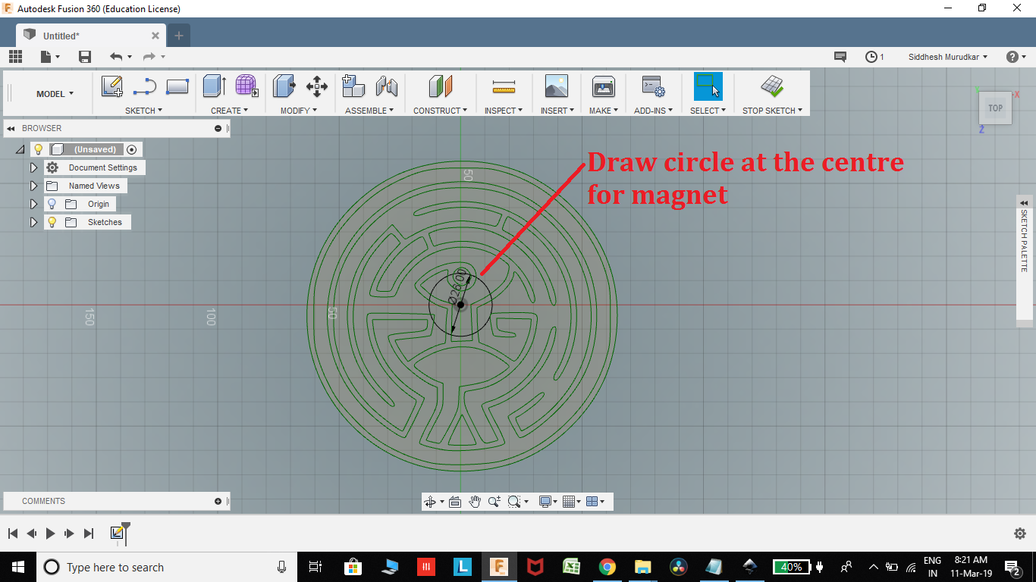Image resolution: width=1036 pixels, height=582 pixels.
Task: Select the Joint tool
Action: [387, 86]
